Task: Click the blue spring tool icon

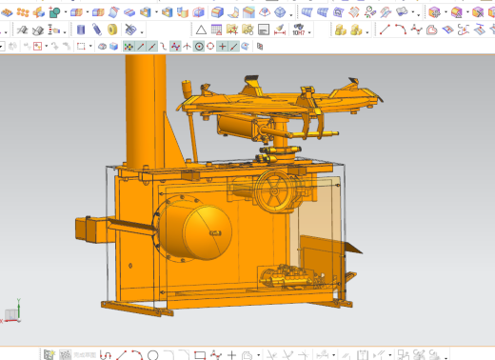Action: click(97, 30)
